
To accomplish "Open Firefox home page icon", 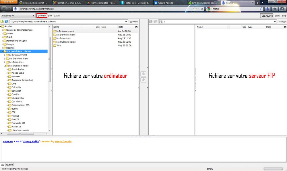I will [275, 9].
